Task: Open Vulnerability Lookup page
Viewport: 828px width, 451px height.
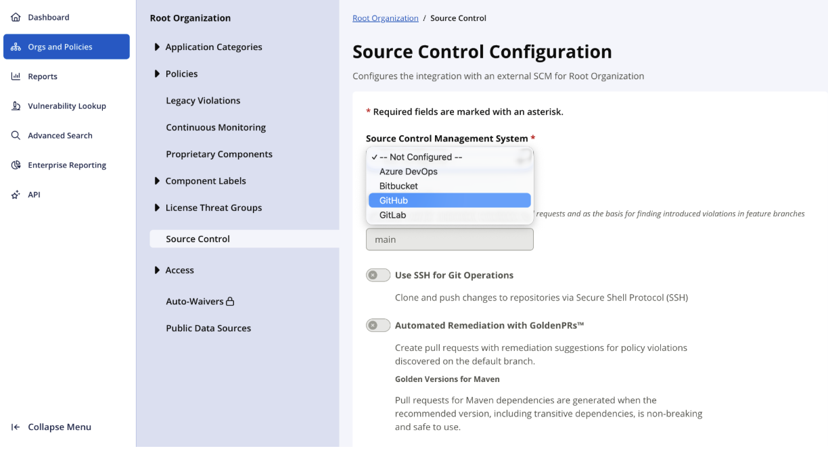Action: 66,106
